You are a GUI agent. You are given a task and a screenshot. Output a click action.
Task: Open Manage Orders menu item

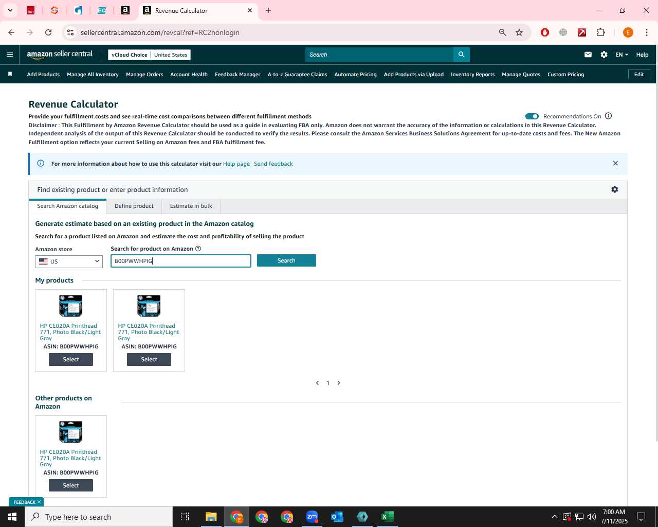click(x=144, y=74)
